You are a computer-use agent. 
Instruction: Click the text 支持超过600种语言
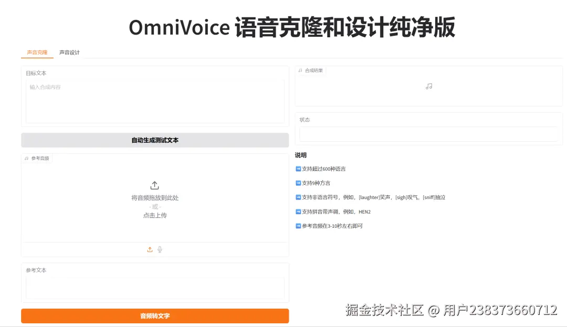[x=323, y=168]
